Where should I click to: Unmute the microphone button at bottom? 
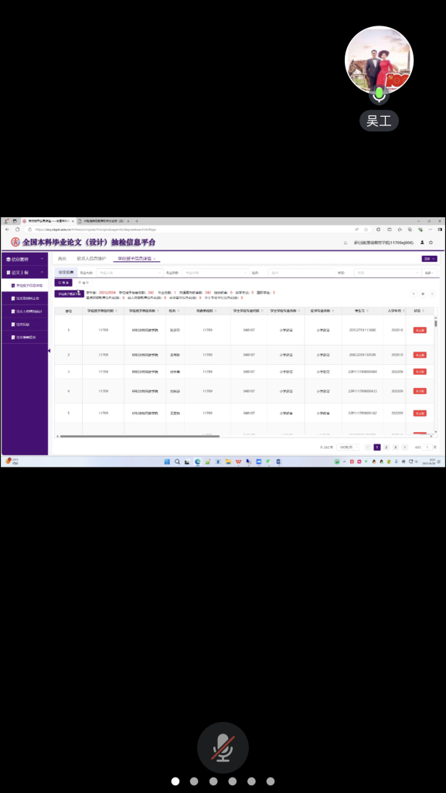pos(223,747)
